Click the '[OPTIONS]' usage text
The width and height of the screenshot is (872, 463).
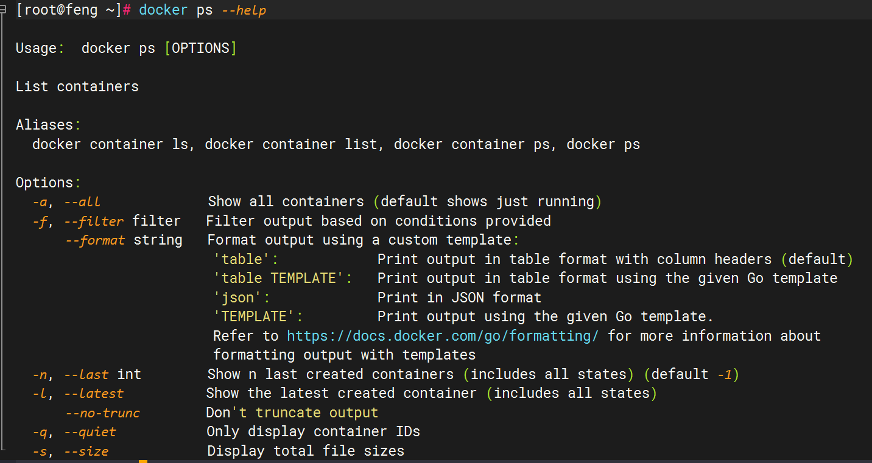pos(200,48)
